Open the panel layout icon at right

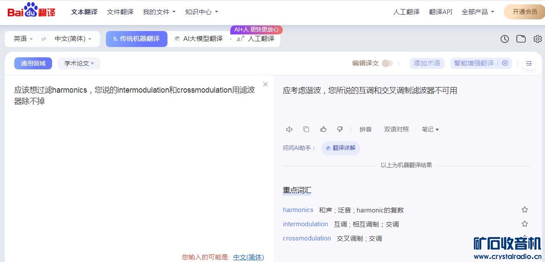click(529, 63)
